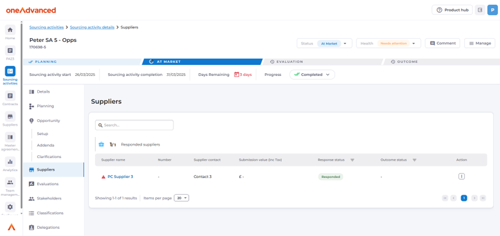The image size is (500, 236).
Task: Click the Product hub button
Action: coord(452,10)
